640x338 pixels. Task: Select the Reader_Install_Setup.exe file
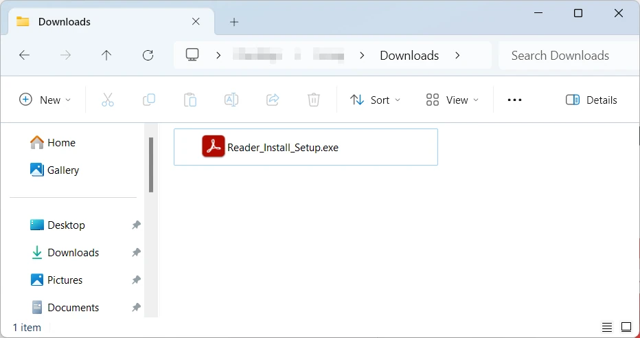pyautogui.click(x=306, y=147)
